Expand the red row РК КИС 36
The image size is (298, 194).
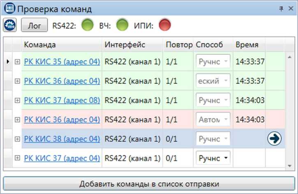17,120
